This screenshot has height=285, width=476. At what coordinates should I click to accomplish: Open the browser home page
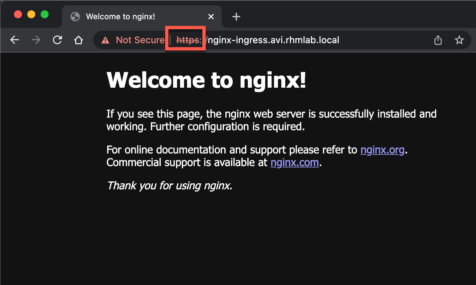79,40
